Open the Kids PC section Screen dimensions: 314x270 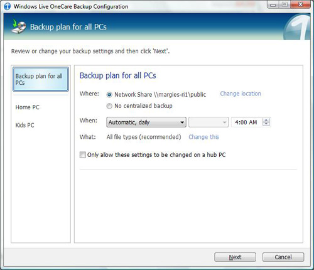coord(24,125)
